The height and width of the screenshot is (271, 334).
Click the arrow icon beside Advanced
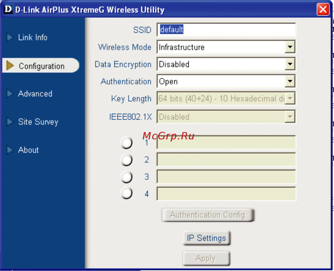[10, 93]
